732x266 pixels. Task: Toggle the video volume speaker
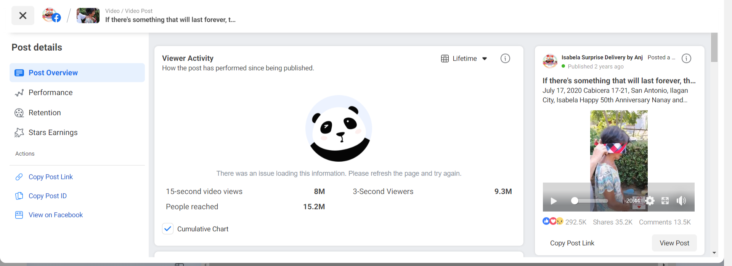681,201
